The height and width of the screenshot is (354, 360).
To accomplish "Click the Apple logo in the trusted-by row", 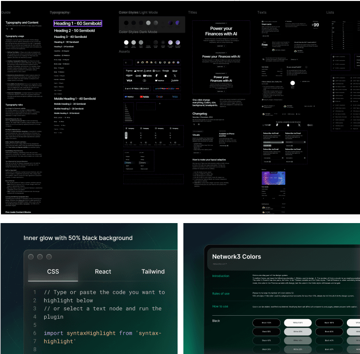I will [288, 125].
